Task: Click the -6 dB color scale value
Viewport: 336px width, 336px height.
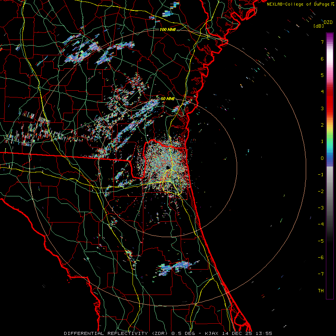Action: click(x=321, y=258)
